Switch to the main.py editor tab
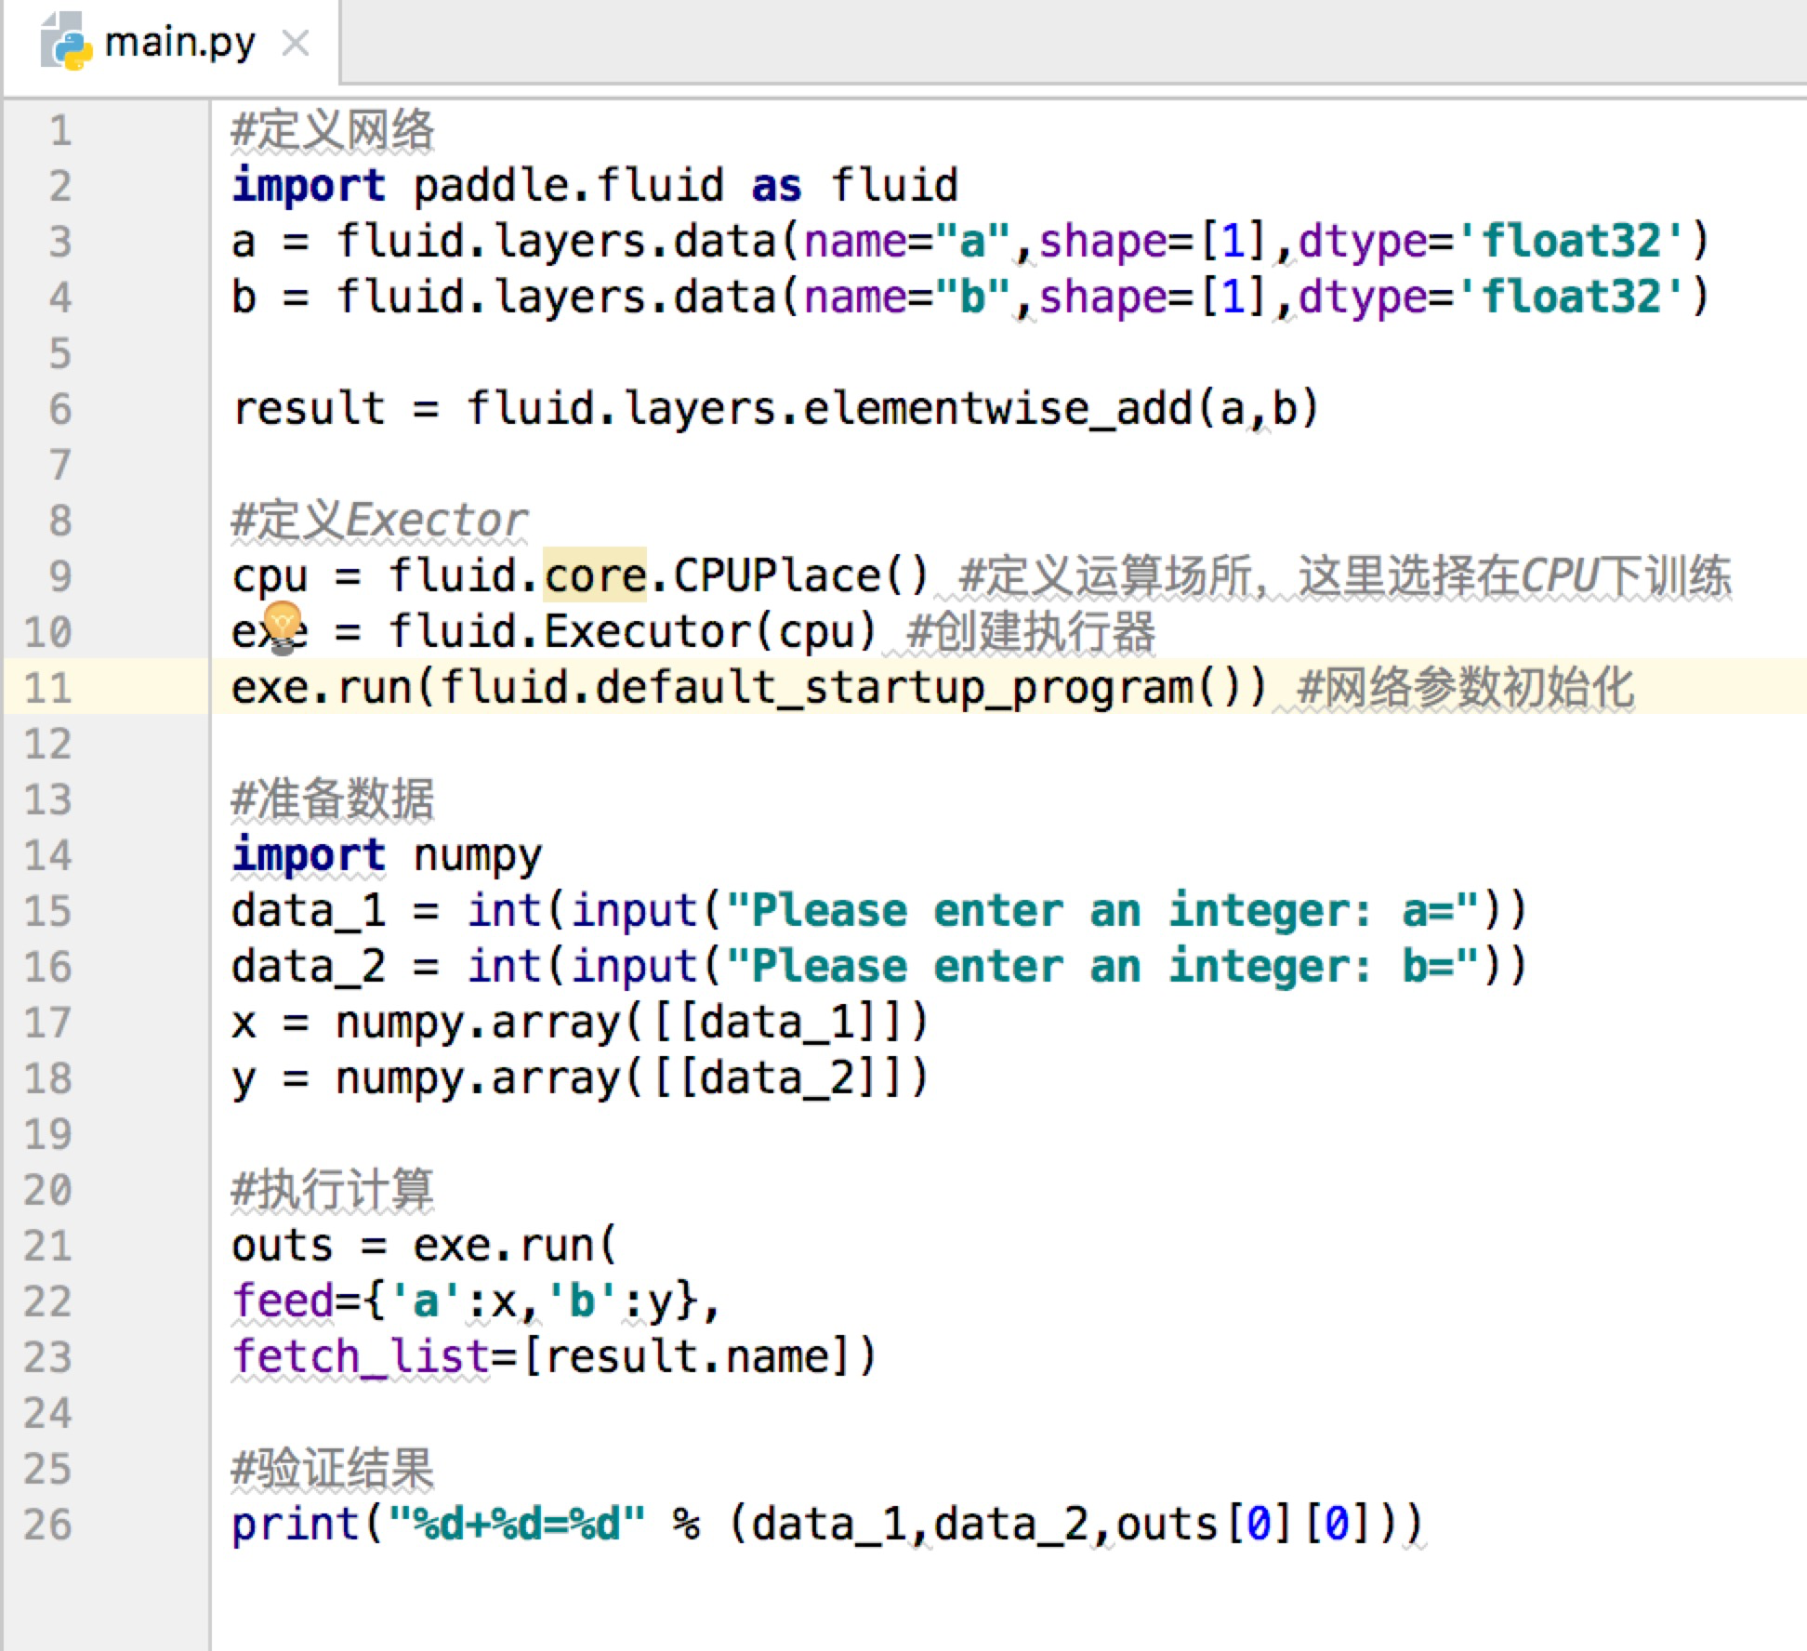The width and height of the screenshot is (1807, 1651). [172, 43]
